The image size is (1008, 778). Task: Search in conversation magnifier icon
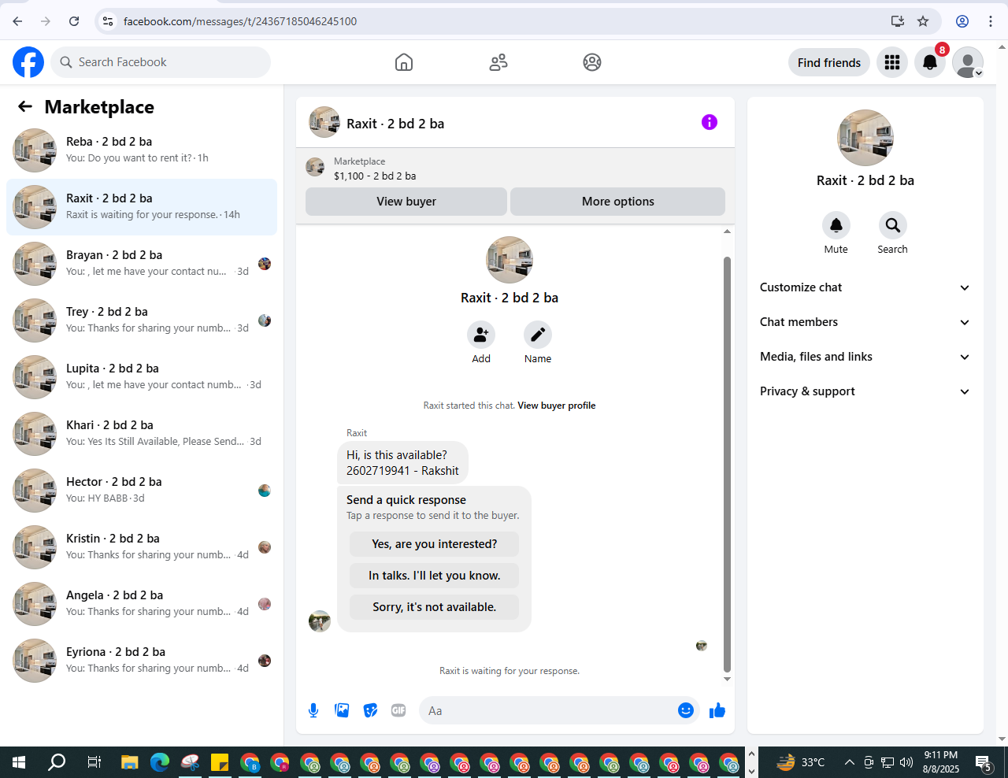tap(893, 225)
